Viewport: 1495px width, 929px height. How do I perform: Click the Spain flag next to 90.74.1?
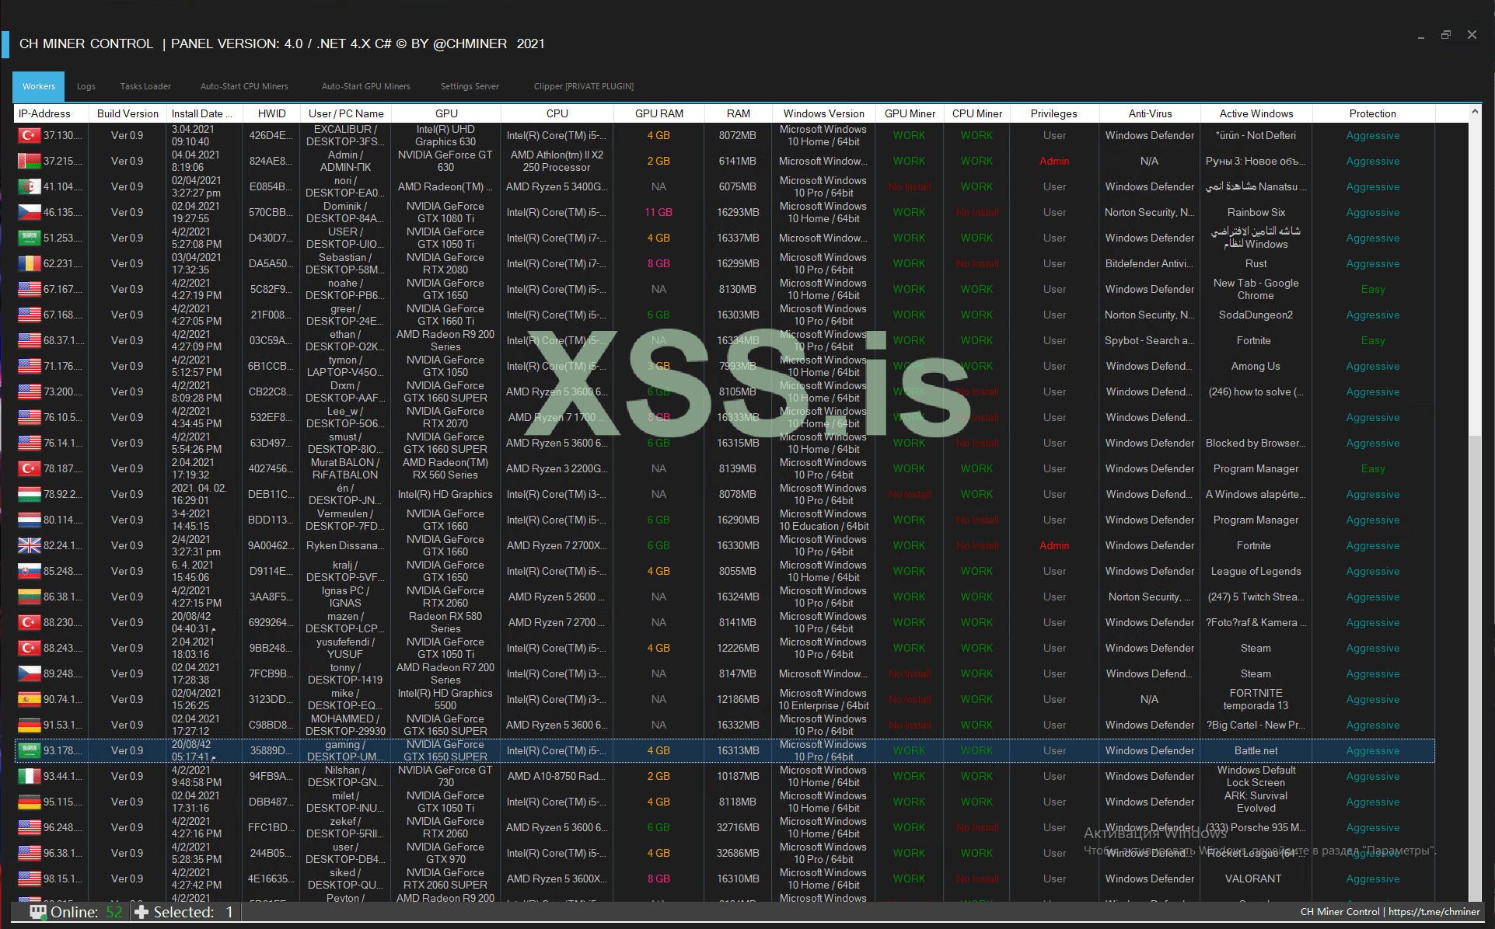point(30,700)
